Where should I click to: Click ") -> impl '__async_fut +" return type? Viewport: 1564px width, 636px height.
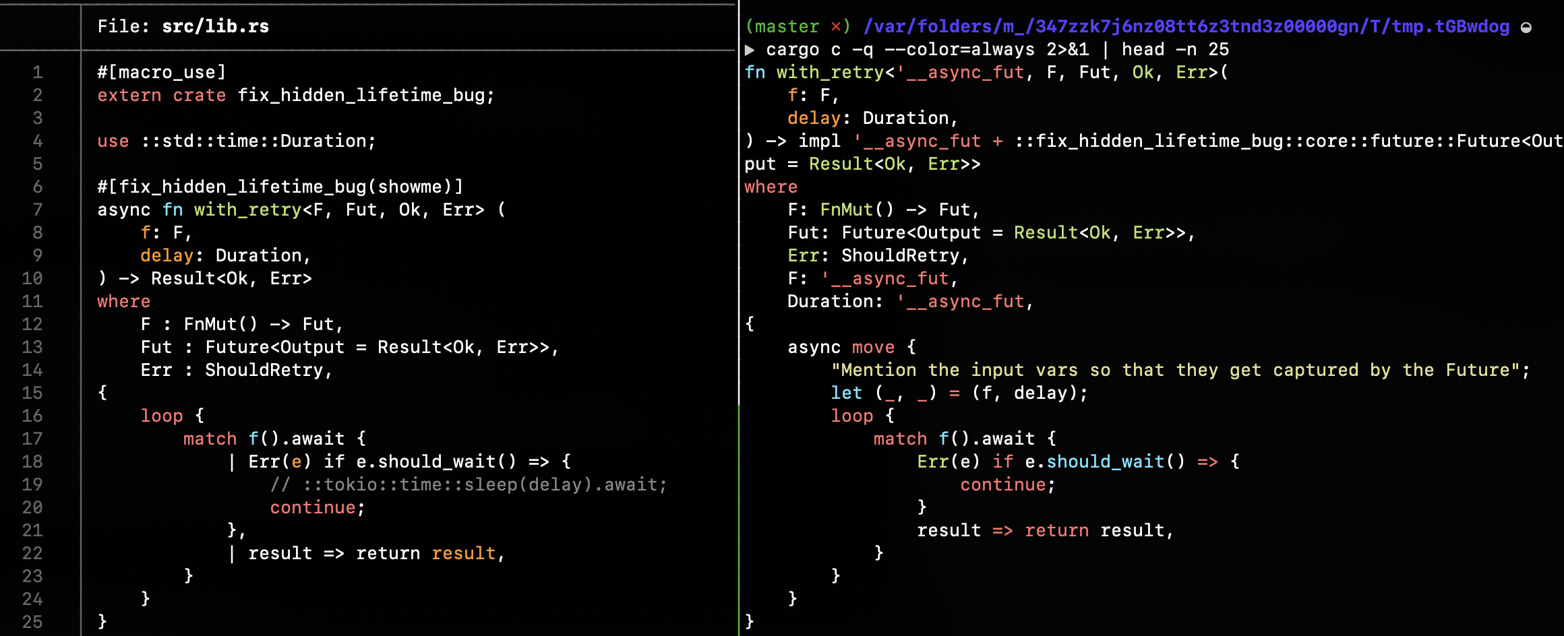tap(874, 141)
